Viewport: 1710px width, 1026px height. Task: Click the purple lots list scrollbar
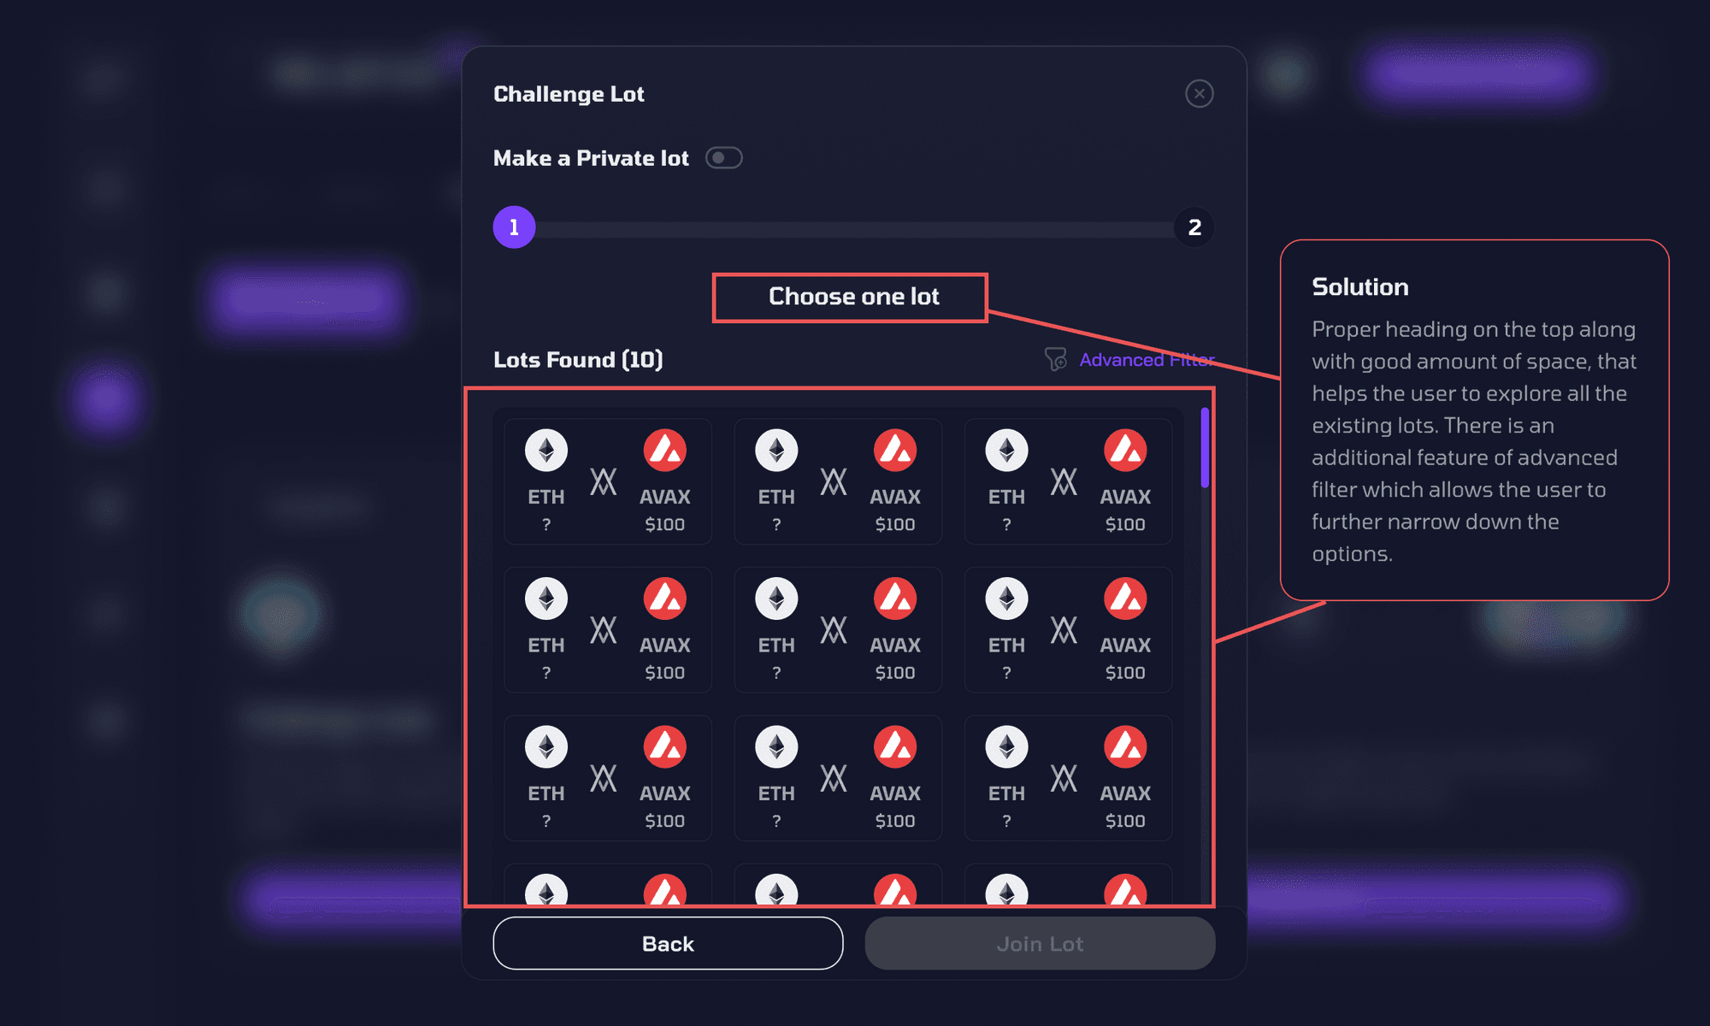[x=1205, y=448]
